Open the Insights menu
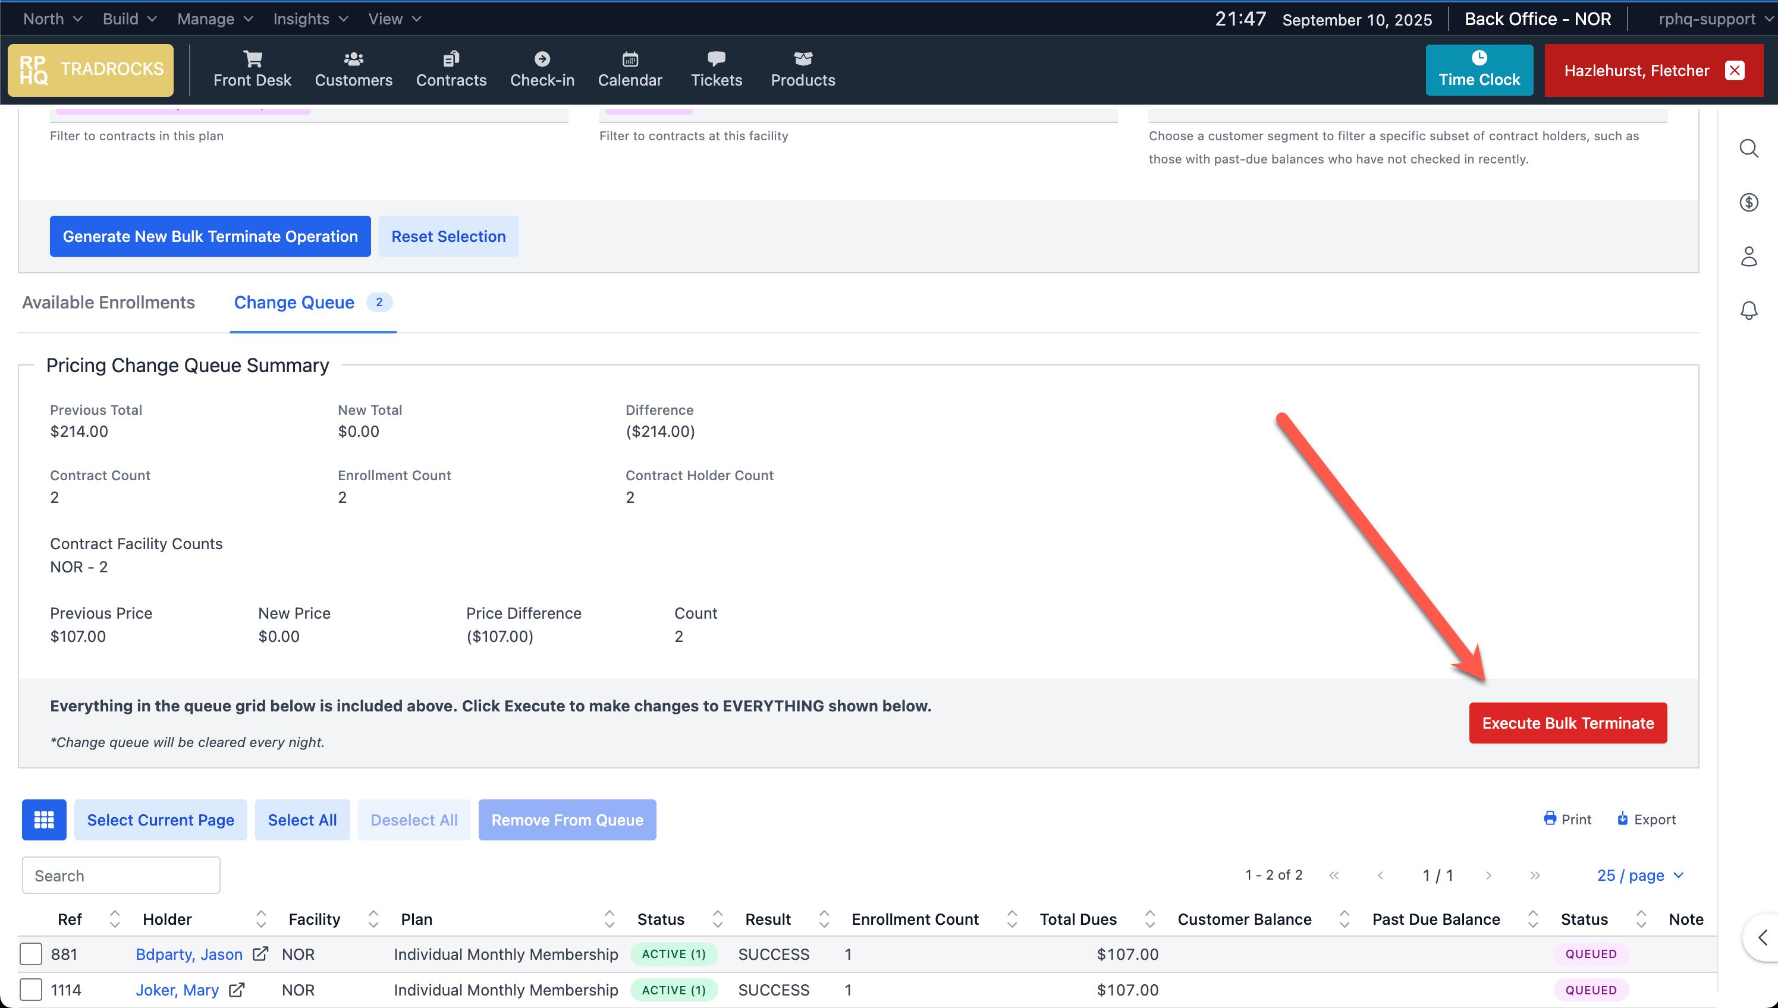The width and height of the screenshot is (1778, 1008). tap(310, 18)
